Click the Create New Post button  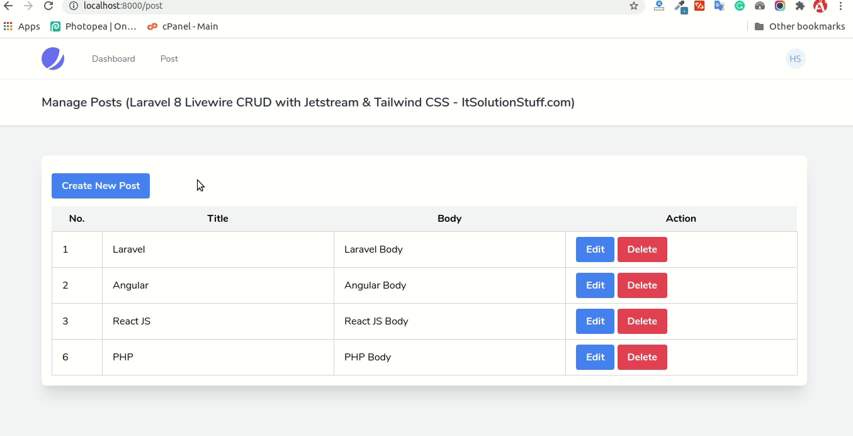click(x=100, y=185)
